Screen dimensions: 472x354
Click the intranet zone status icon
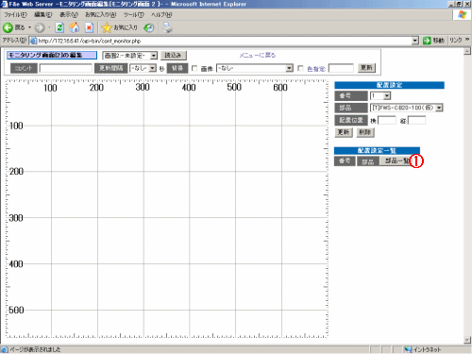tap(409, 349)
